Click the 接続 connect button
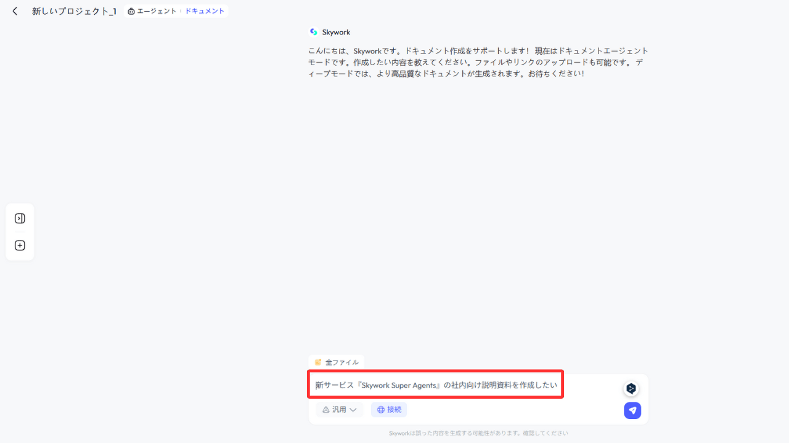This screenshot has height=443, width=789. [389, 410]
